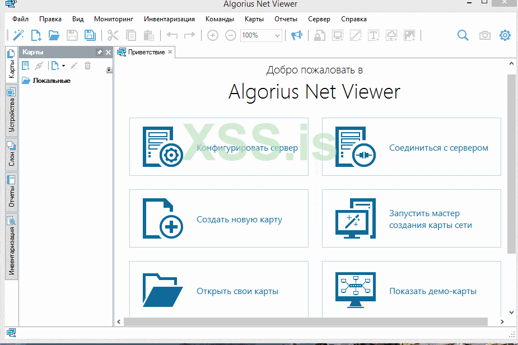Close the Карты side panel
518x345 pixels.
tap(108, 52)
